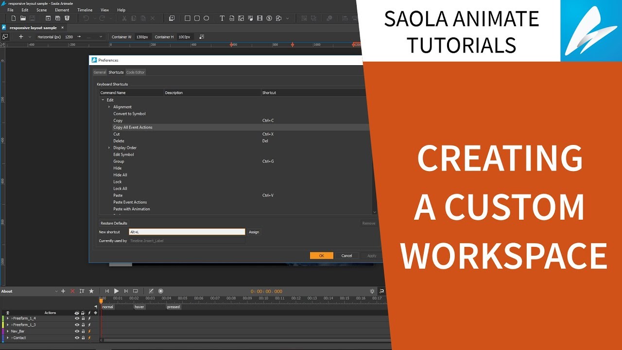This screenshot has width=622, height=350.
Task: Select the Copy All Event Actions row
Action: pyautogui.click(x=235, y=127)
